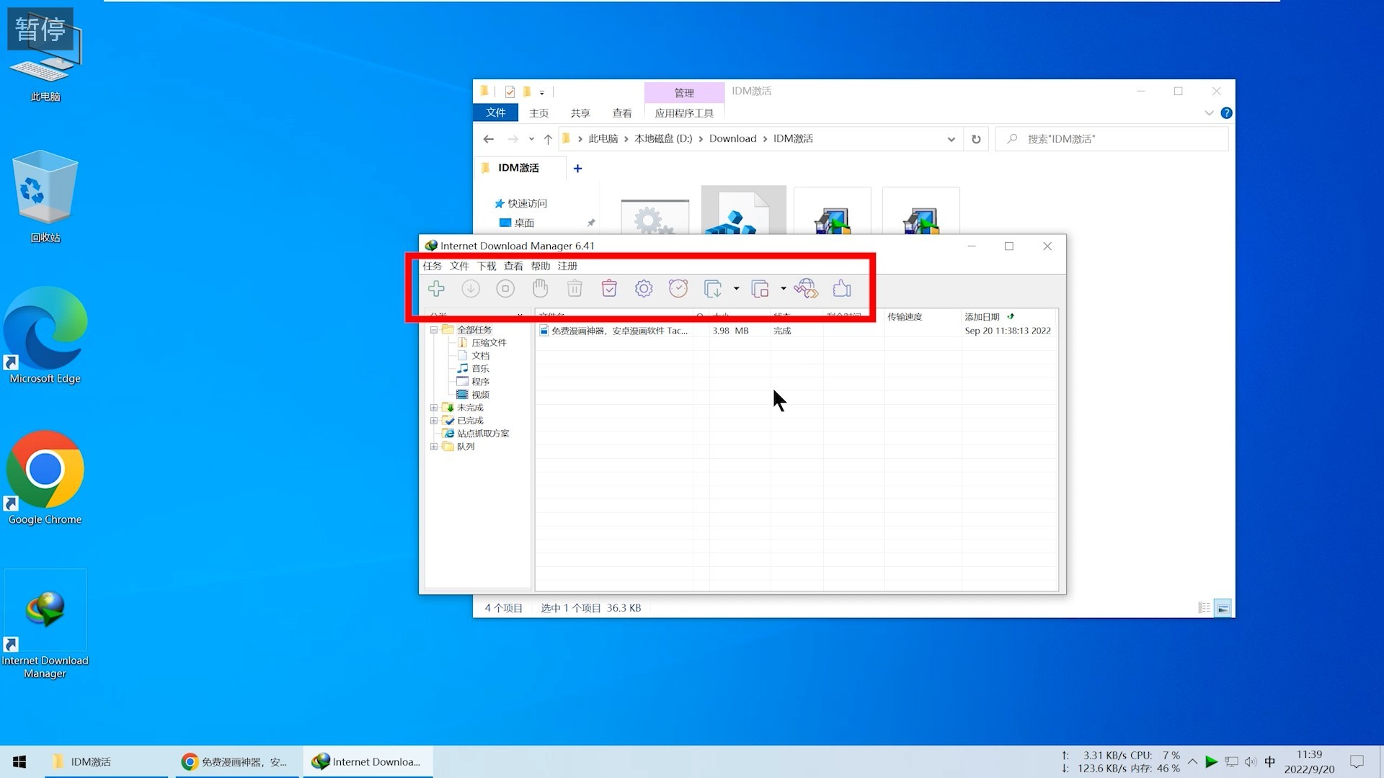This screenshot has width=1384, height=778.
Task: Click the 传输速度 column header
Action: point(905,317)
